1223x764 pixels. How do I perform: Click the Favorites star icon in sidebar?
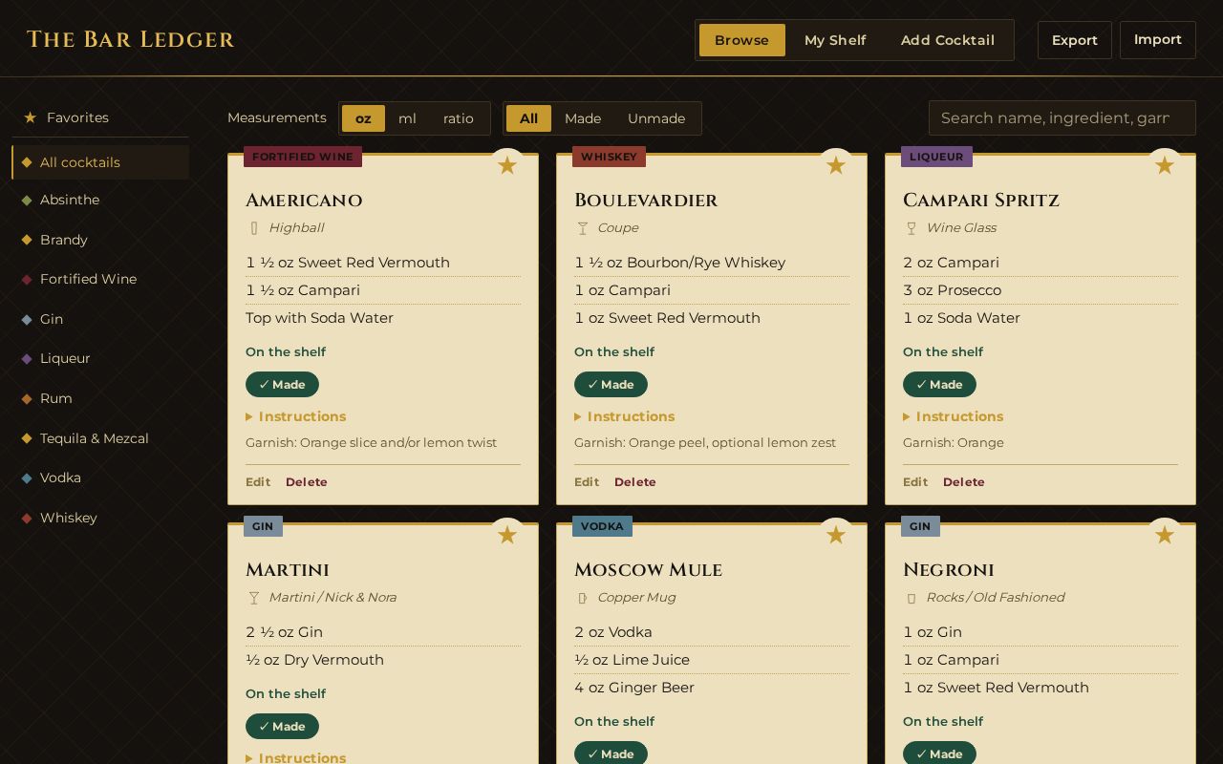pyautogui.click(x=30, y=117)
